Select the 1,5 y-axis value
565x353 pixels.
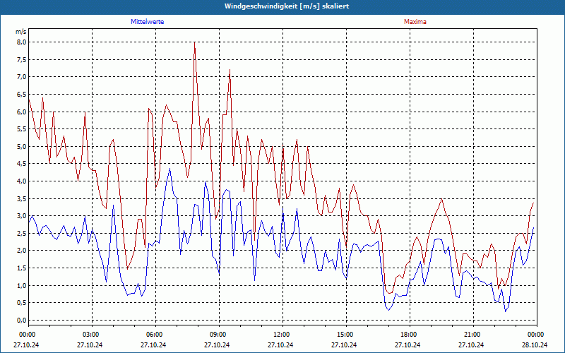coord(22,268)
